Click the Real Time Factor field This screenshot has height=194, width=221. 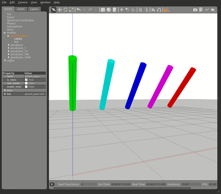coord(89,184)
